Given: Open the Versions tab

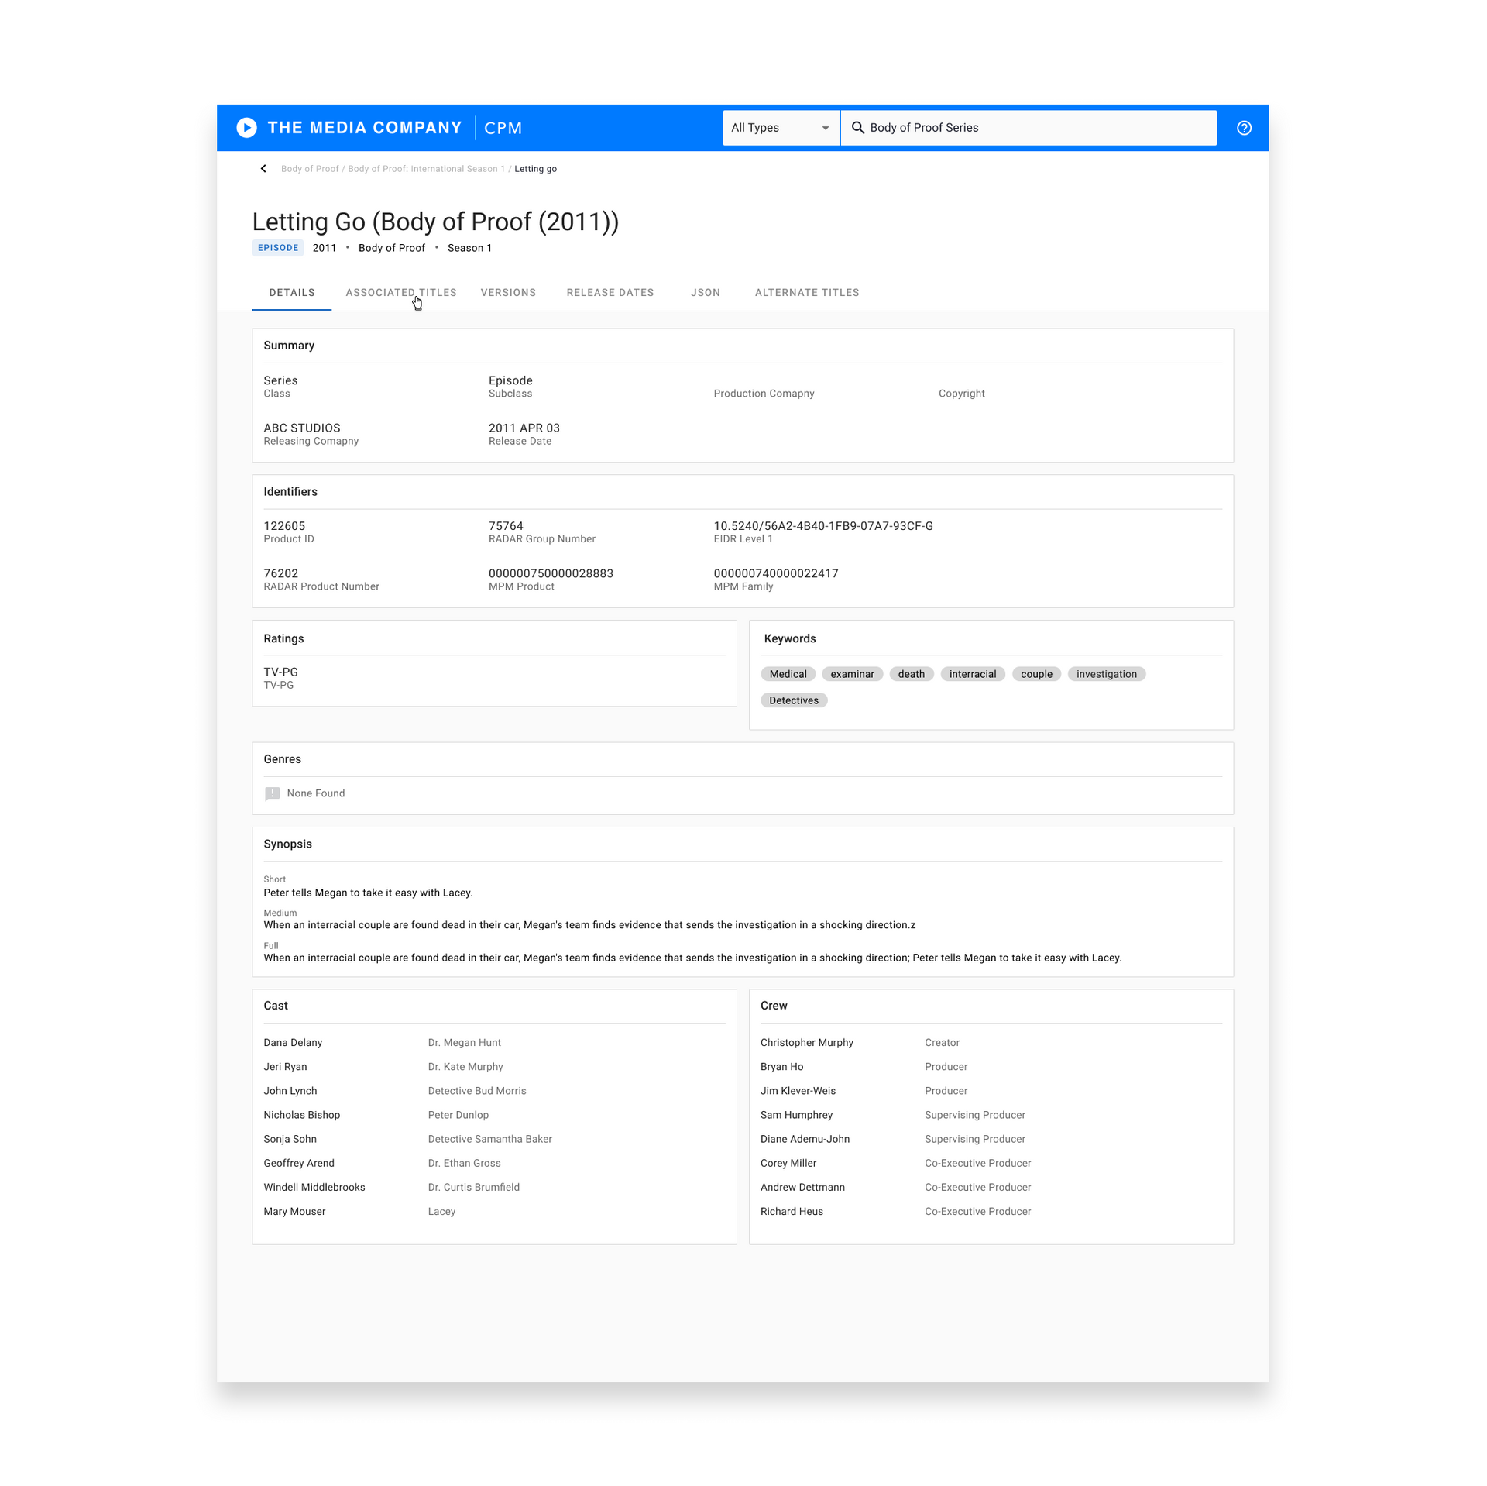Looking at the screenshot, I should tap(507, 293).
